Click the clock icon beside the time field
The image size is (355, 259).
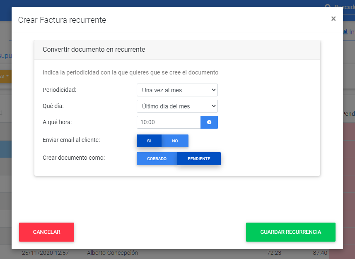[x=209, y=122]
